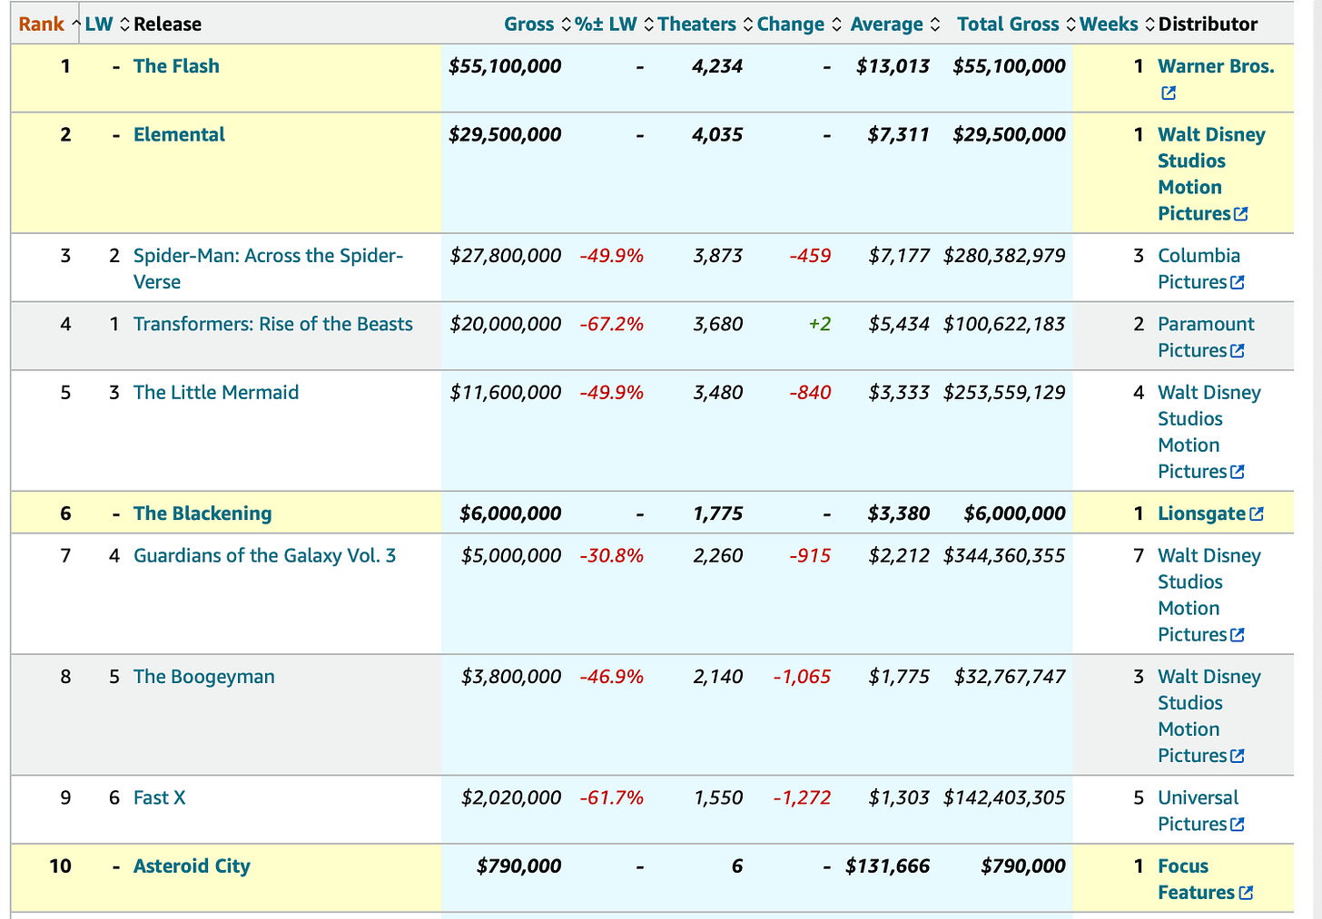Image resolution: width=1322 pixels, height=919 pixels.
Task: Click external link icon in Guardians of the Galaxy's distributor cell
Action: click(x=1237, y=635)
